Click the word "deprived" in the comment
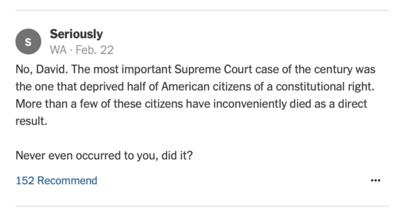Viewport: 419px width, 209px height. (89, 87)
